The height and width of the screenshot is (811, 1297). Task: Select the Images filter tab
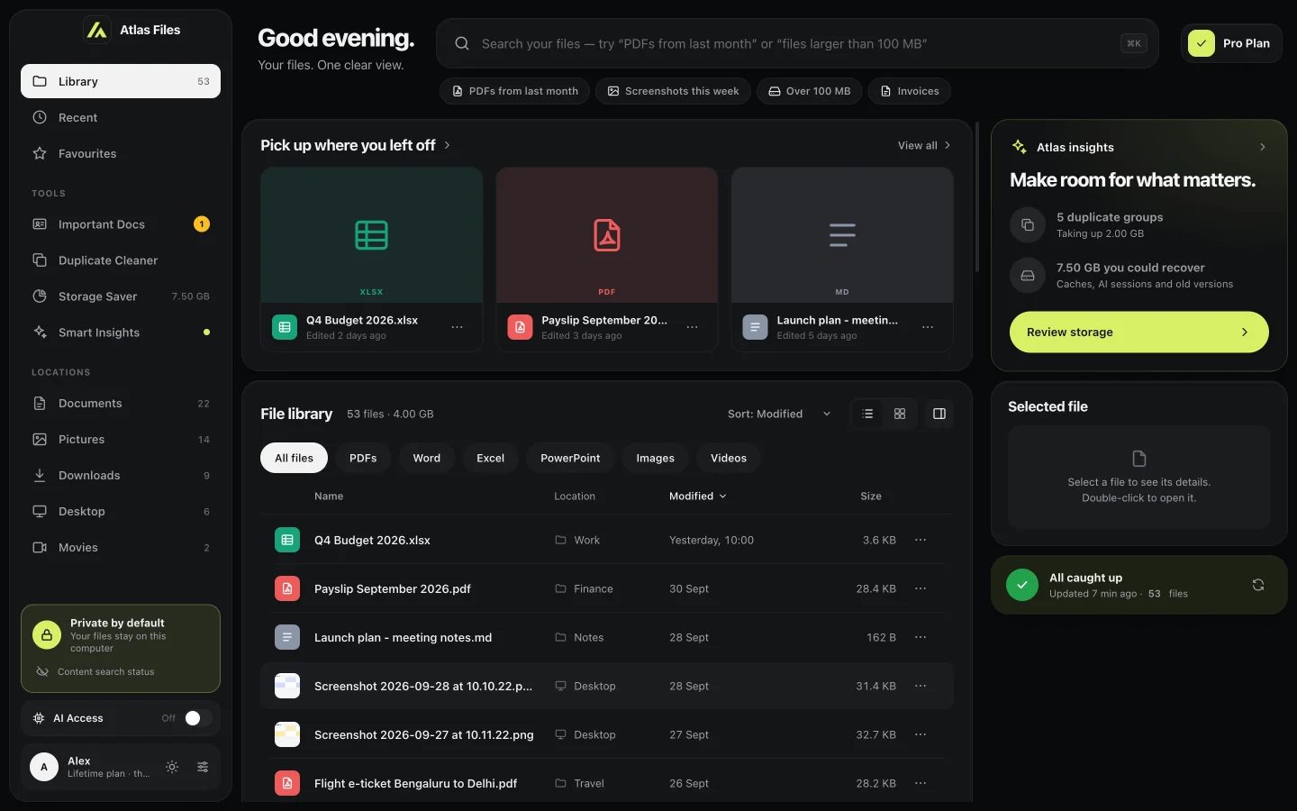pyautogui.click(x=656, y=458)
